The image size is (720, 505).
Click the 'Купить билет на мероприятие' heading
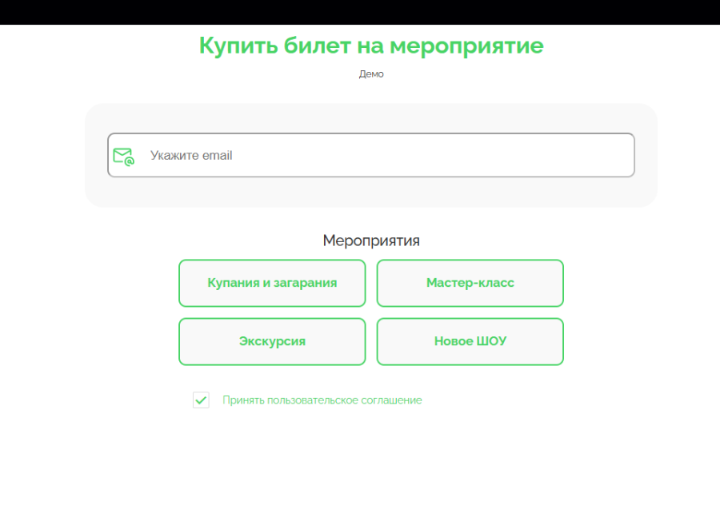click(370, 46)
